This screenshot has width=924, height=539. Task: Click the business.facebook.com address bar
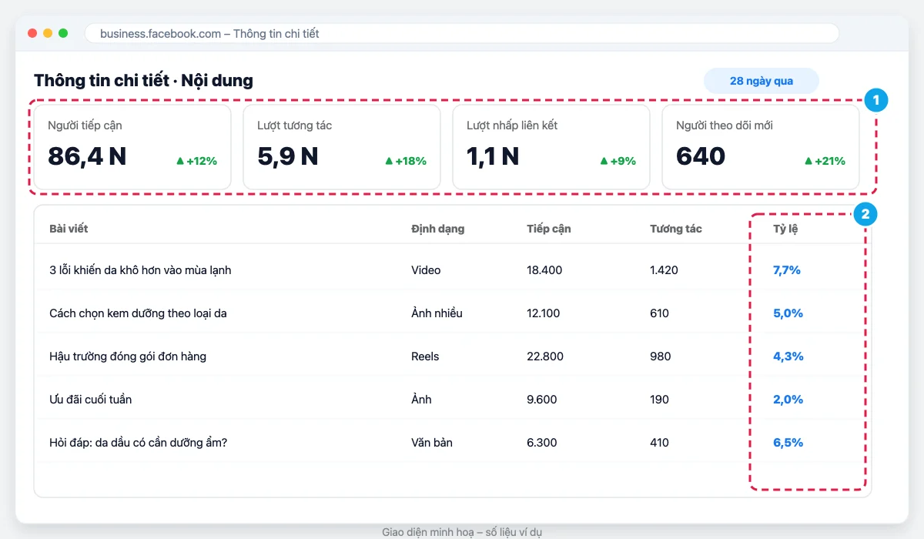[462, 33]
